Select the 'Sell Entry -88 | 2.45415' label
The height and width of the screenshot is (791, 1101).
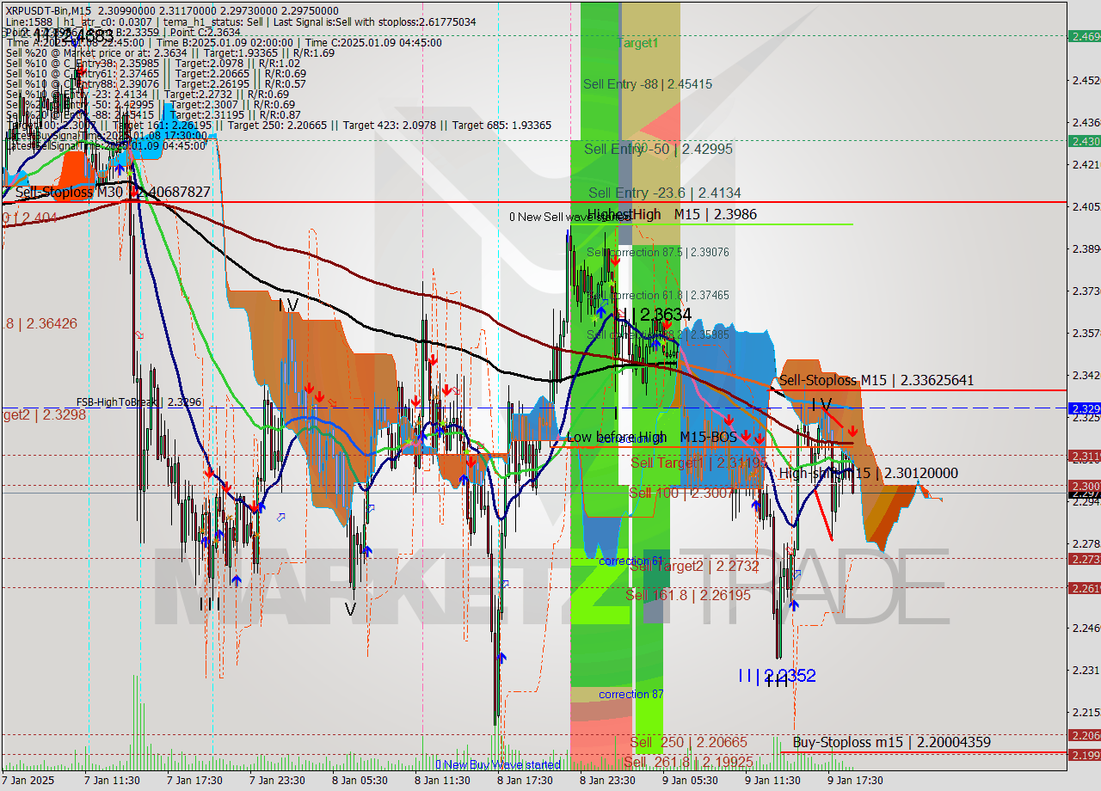(648, 84)
